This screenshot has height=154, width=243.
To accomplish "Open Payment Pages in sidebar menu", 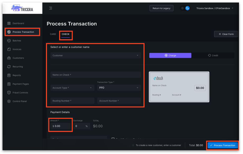I will (21, 84).
